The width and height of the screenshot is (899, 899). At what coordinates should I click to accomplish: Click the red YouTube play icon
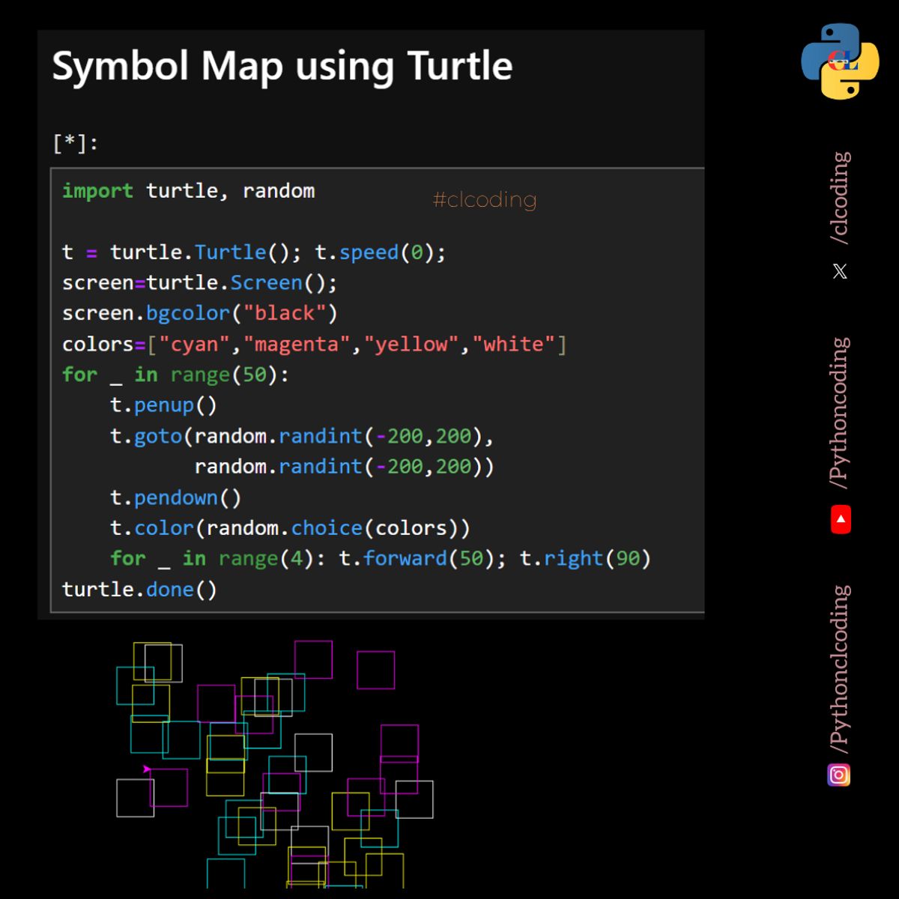click(840, 518)
